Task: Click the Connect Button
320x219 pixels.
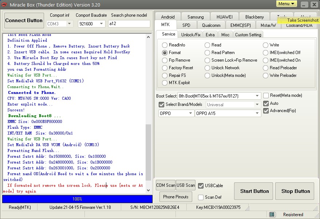Action: pos(24,20)
